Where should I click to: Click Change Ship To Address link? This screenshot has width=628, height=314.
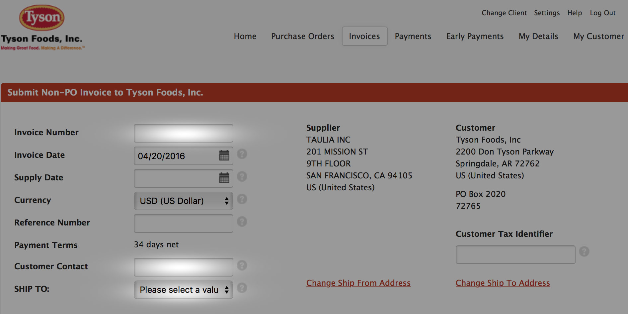pyautogui.click(x=503, y=283)
